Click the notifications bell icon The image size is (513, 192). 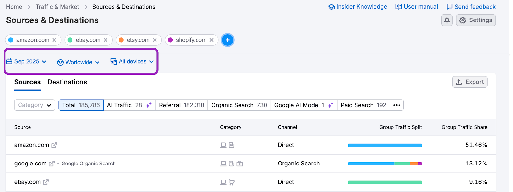[447, 20]
